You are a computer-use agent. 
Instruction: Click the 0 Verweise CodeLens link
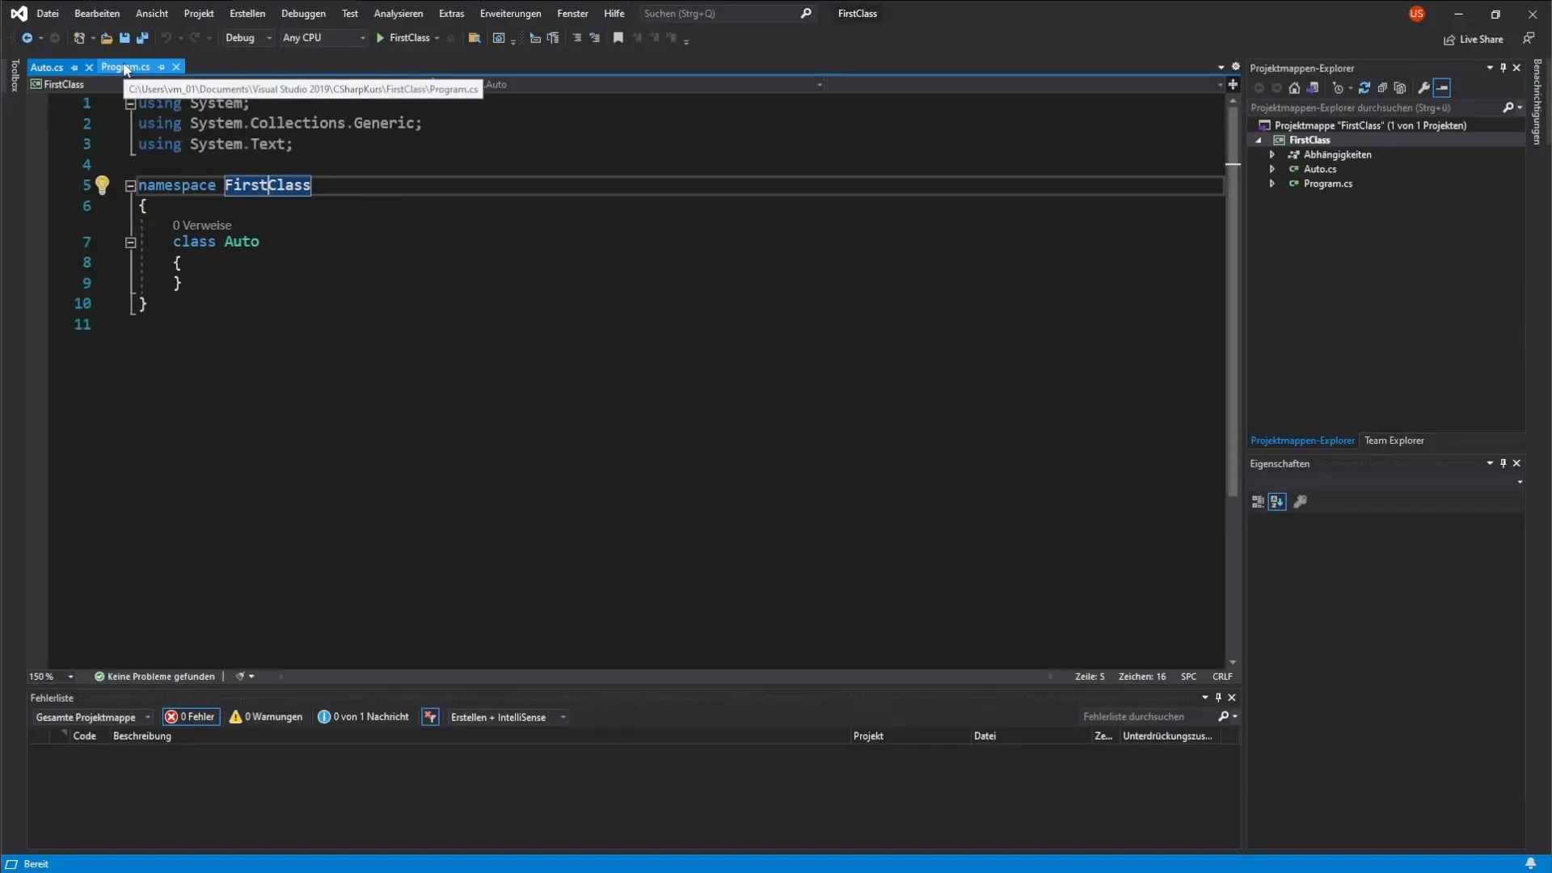202,226
